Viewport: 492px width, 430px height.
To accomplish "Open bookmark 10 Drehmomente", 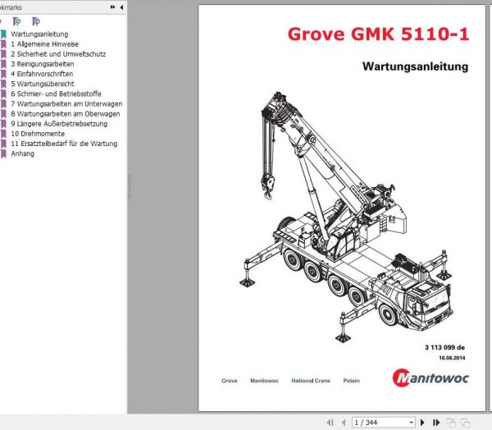I will coord(38,134).
